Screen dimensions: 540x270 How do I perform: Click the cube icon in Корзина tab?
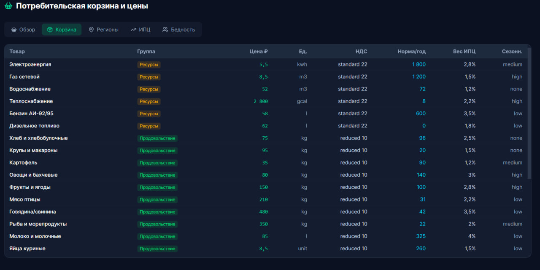click(50, 30)
